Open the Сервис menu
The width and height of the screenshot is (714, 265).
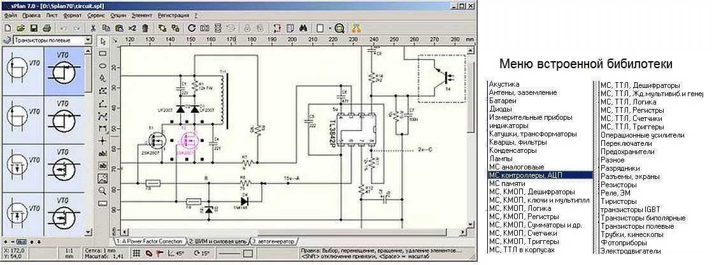coord(96,14)
